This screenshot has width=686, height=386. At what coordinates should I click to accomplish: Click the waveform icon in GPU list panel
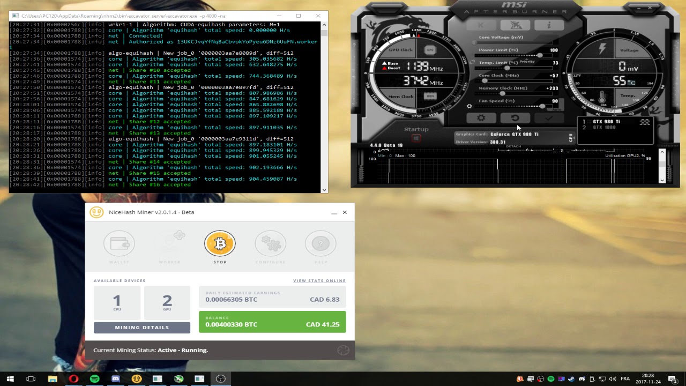645,122
